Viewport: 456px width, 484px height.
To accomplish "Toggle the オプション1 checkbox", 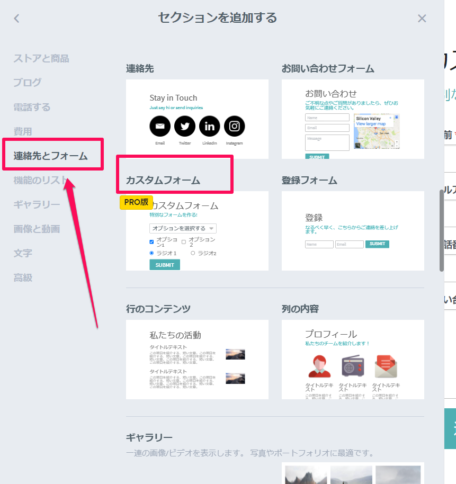I will click(x=151, y=242).
